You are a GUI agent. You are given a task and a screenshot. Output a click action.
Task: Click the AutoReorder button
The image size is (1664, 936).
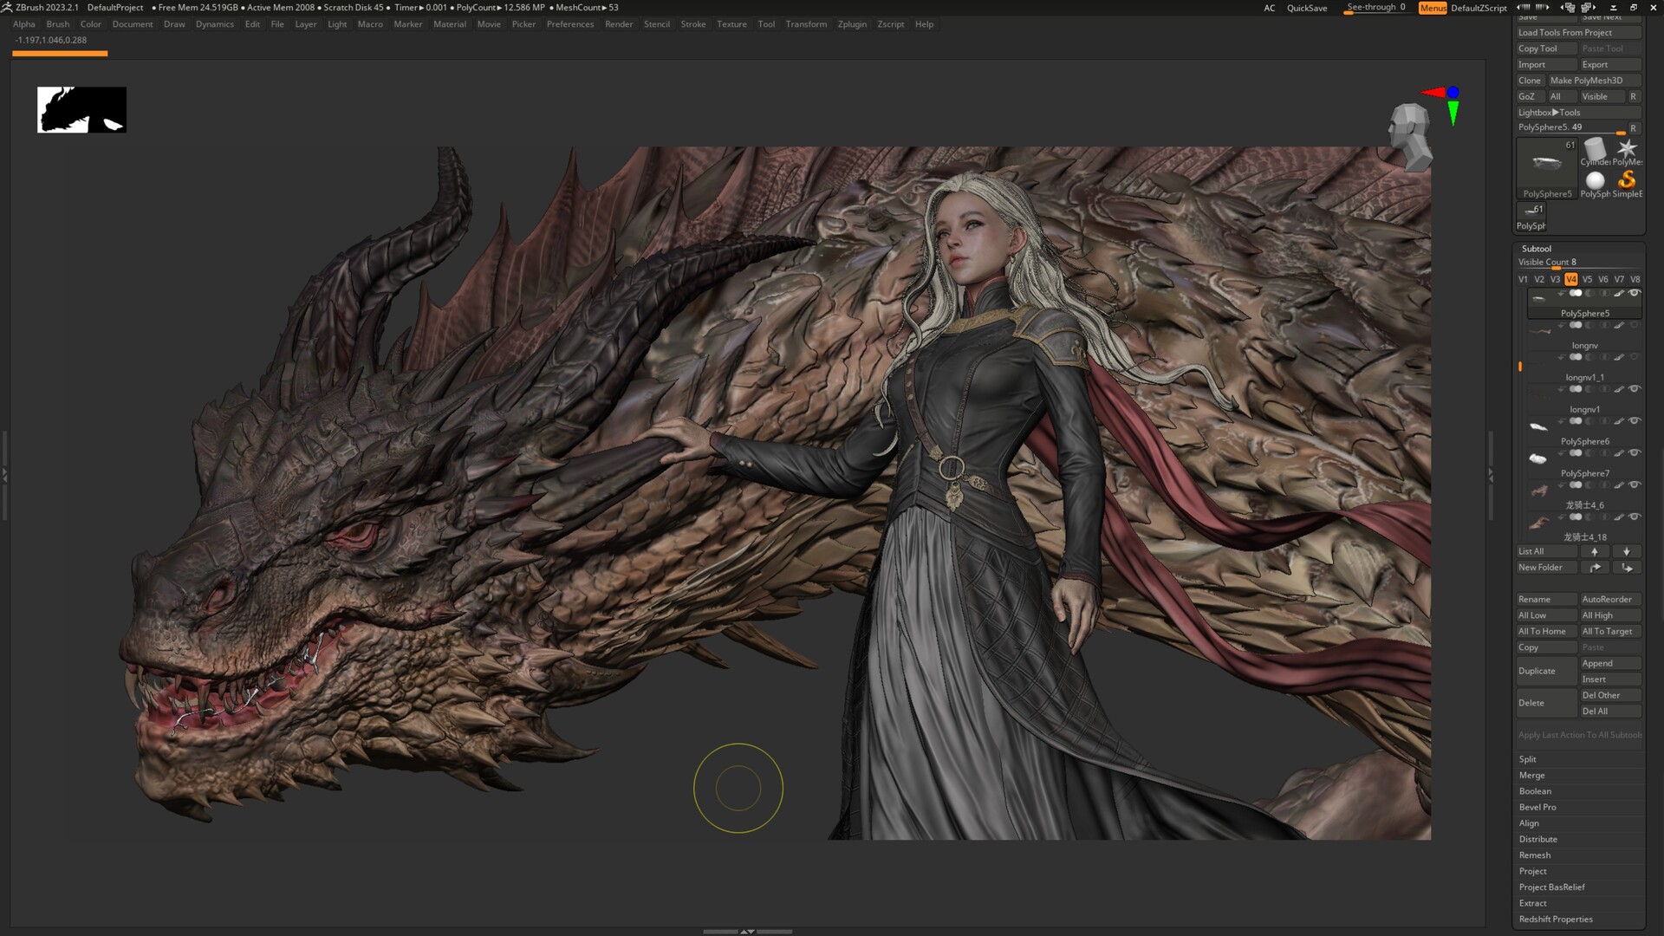point(1609,599)
